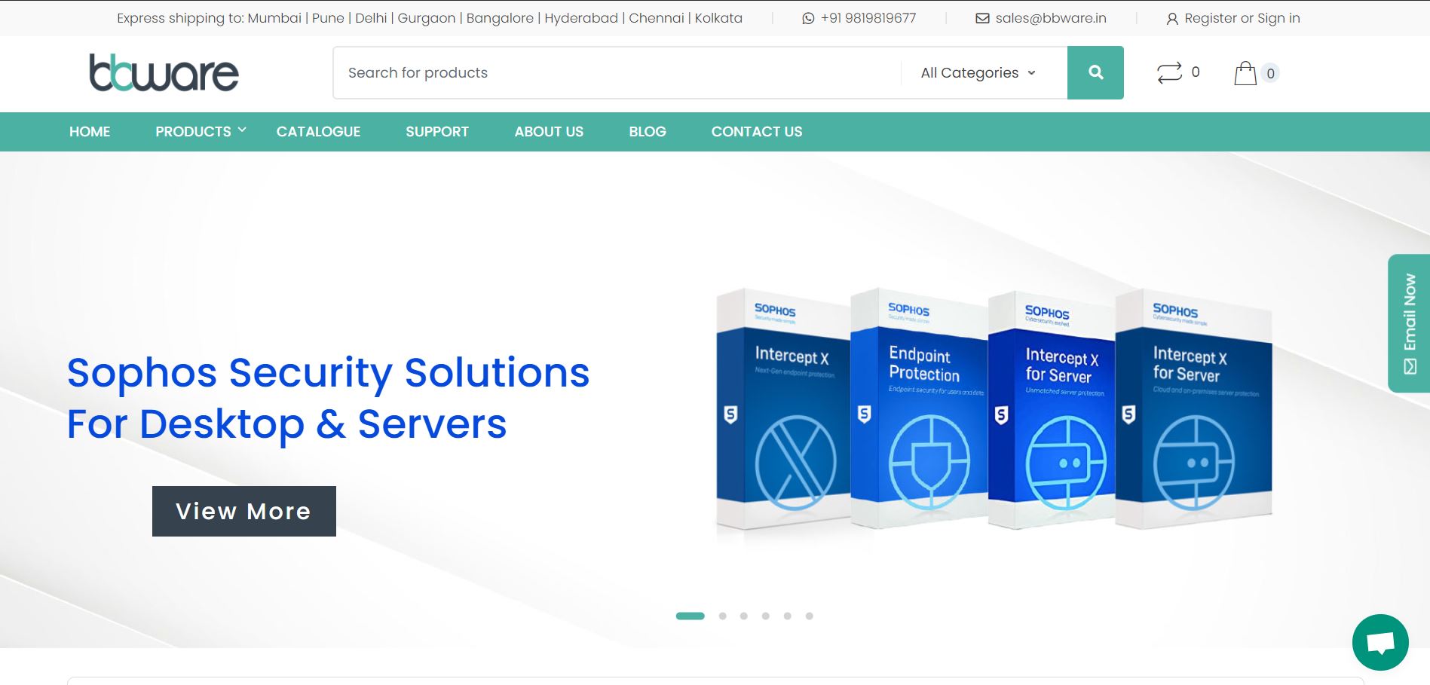The height and width of the screenshot is (685, 1430).
Task: Open the shopping bag cart icon
Action: (x=1245, y=73)
